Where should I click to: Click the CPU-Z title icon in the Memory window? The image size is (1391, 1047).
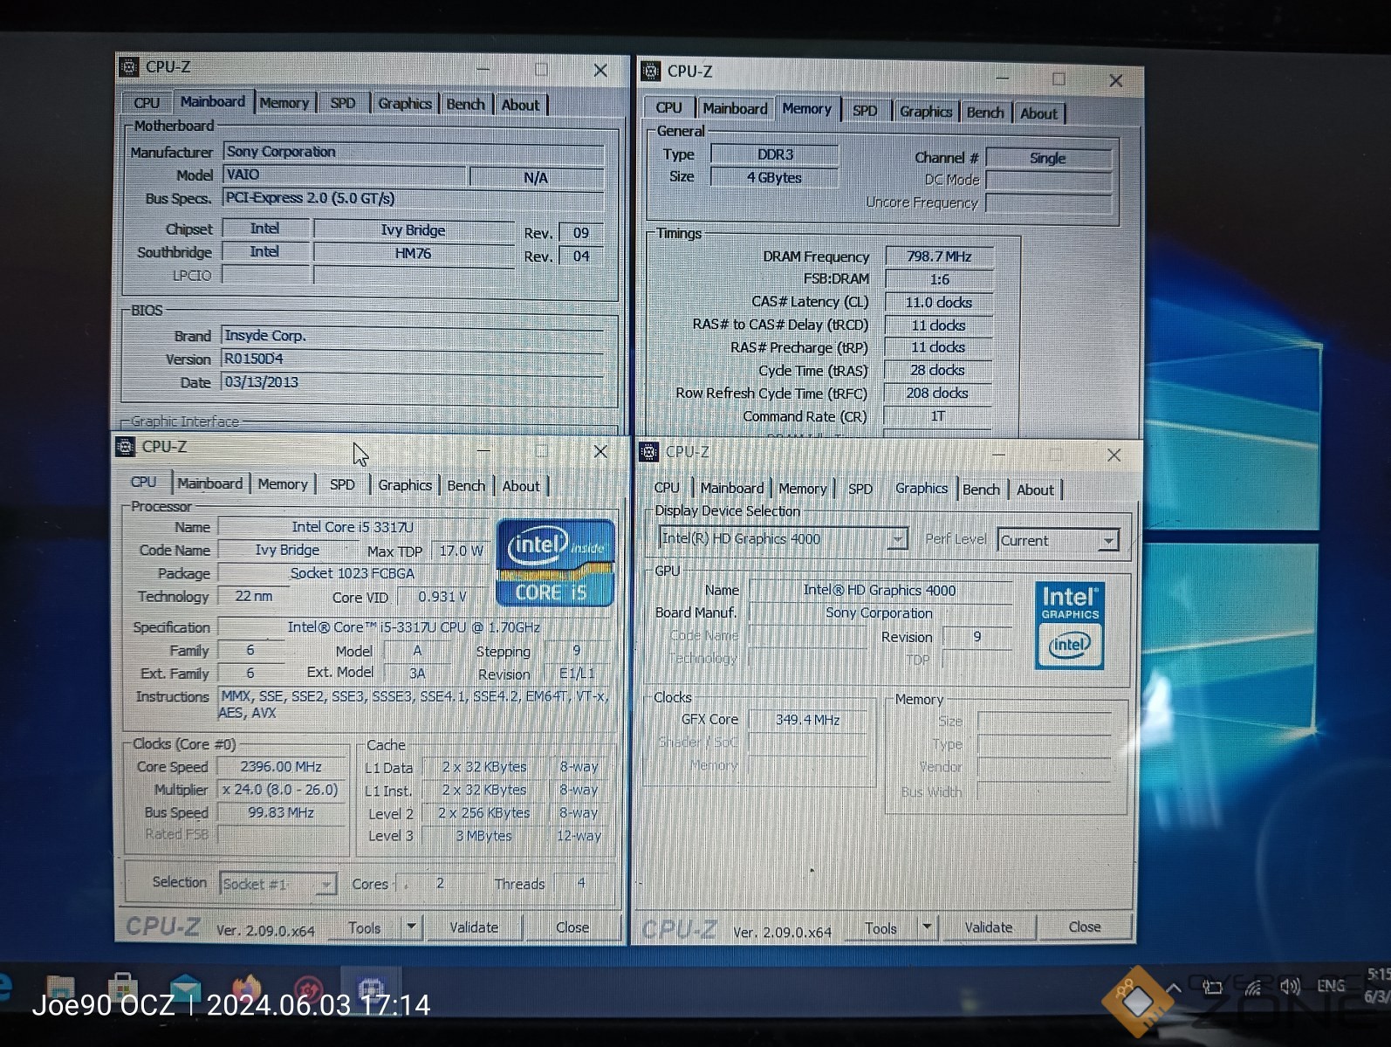tap(650, 71)
